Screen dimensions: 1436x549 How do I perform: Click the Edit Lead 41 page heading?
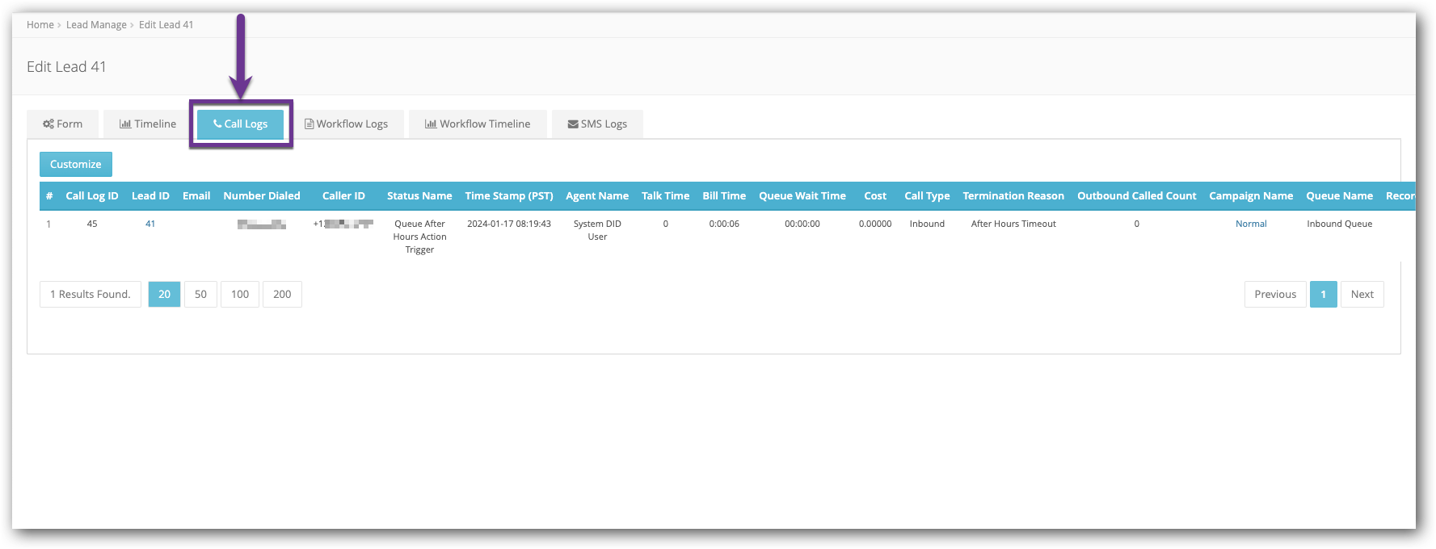click(66, 67)
